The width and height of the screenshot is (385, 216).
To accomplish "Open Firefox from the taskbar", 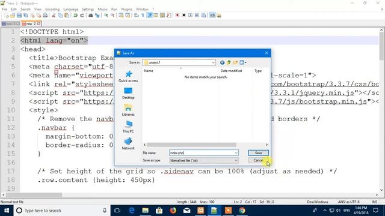I will (173, 211).
